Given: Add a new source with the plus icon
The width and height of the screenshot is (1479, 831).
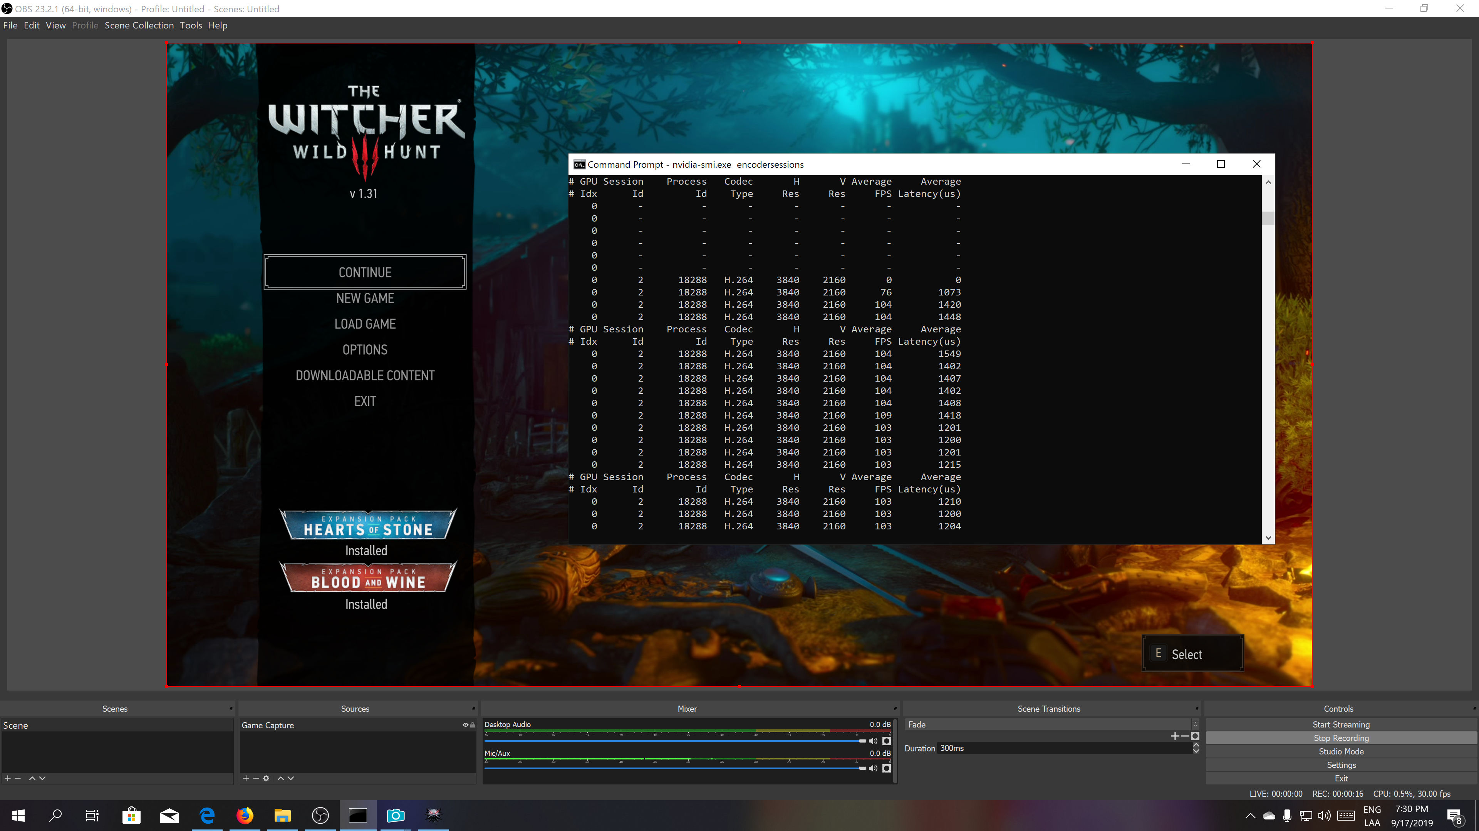Looking at the screenshot, I should [246, 778].
